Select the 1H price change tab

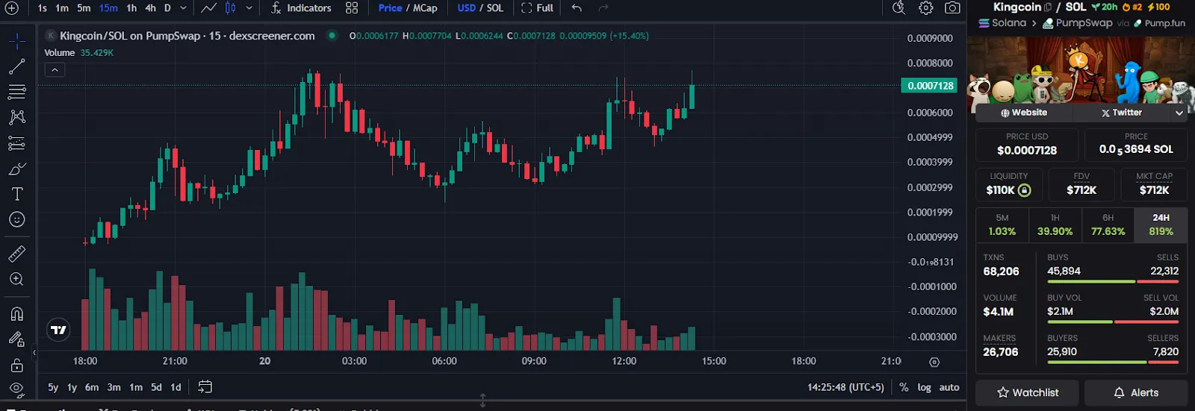[1055, 225]
